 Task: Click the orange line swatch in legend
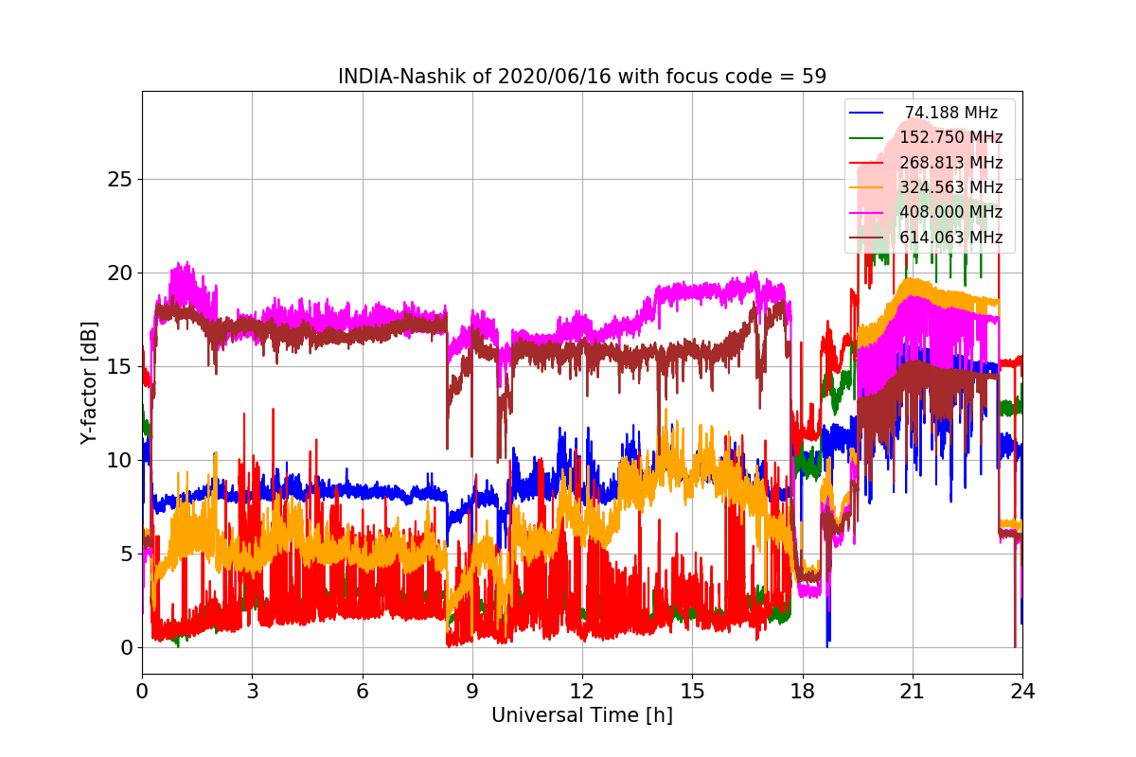866,187
